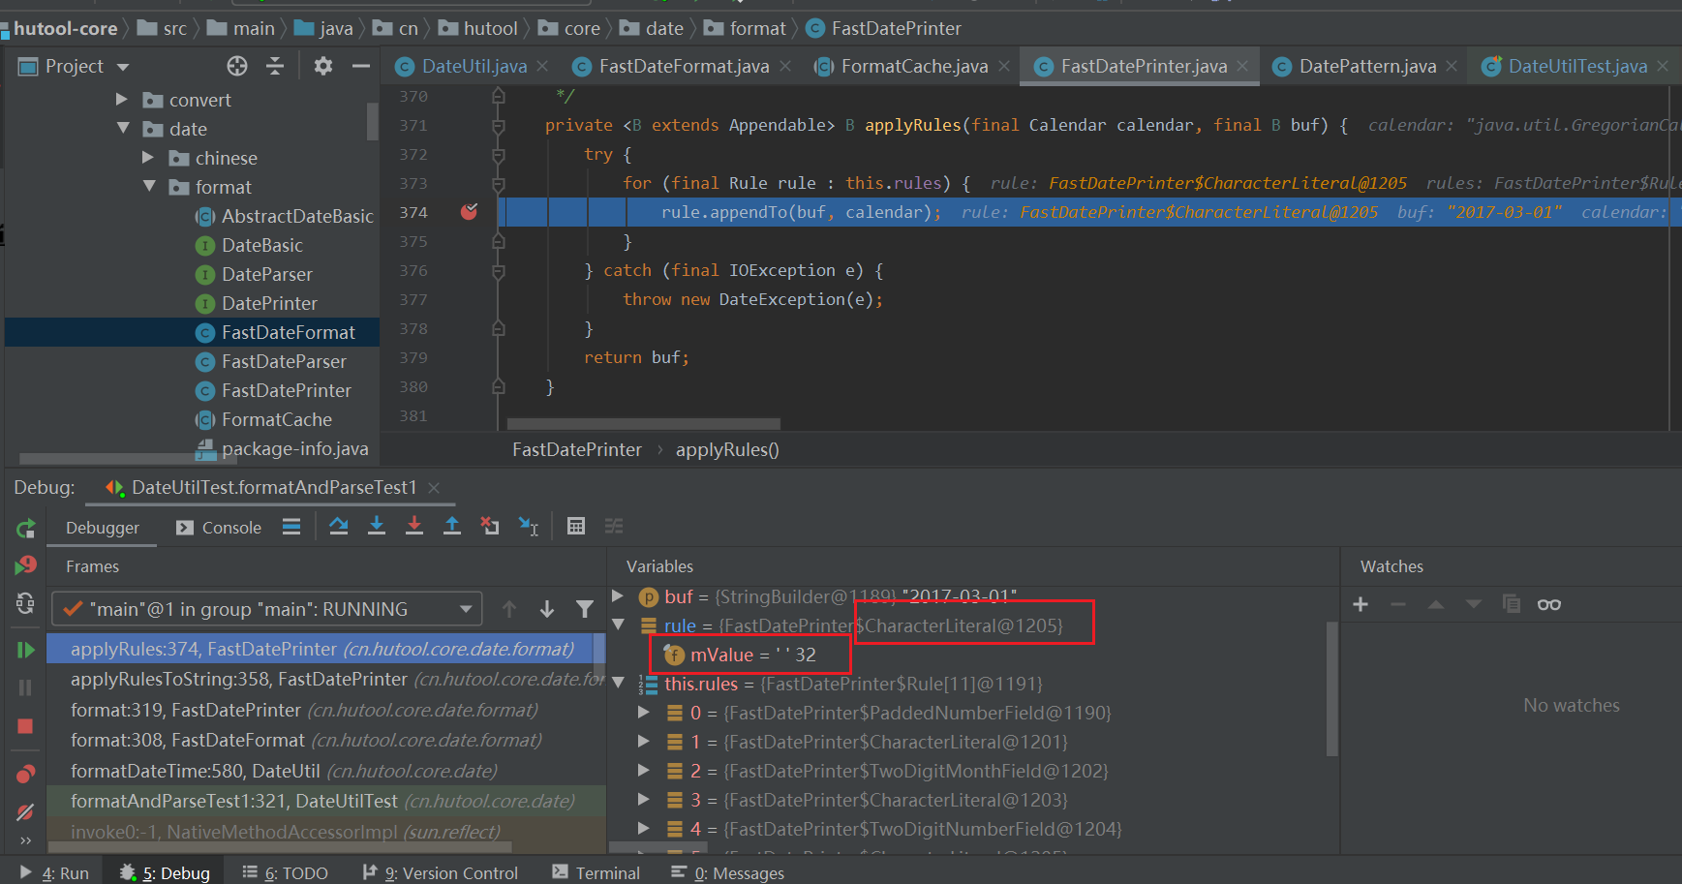Image resolution: width=1682 pixels, height=884 pixels.
Task: Expand the buf variable node
Action: tap(618, 595)
